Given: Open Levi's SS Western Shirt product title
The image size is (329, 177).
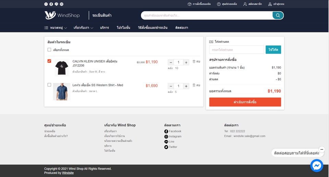Looking at the screenshot, I should tap(98, 85).
